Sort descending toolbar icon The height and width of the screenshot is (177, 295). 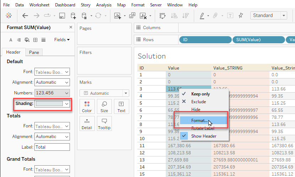coord(186,16)
